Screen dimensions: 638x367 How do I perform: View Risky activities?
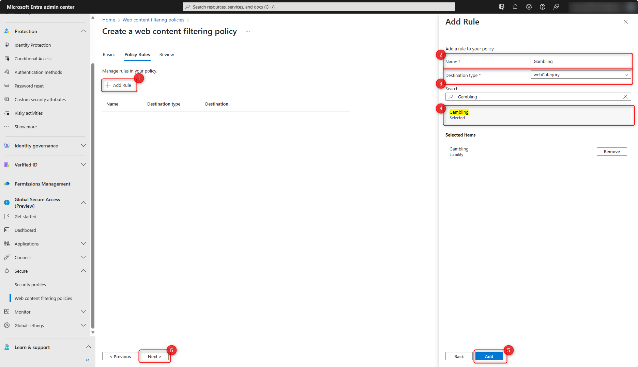click(x=29, y=113)
